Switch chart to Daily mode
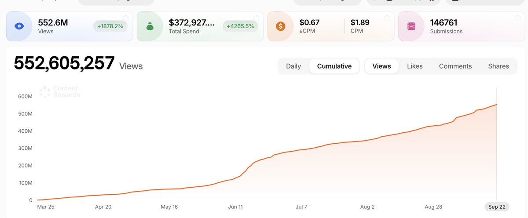This screenshot has width=528, height=218. coord(293,66)
